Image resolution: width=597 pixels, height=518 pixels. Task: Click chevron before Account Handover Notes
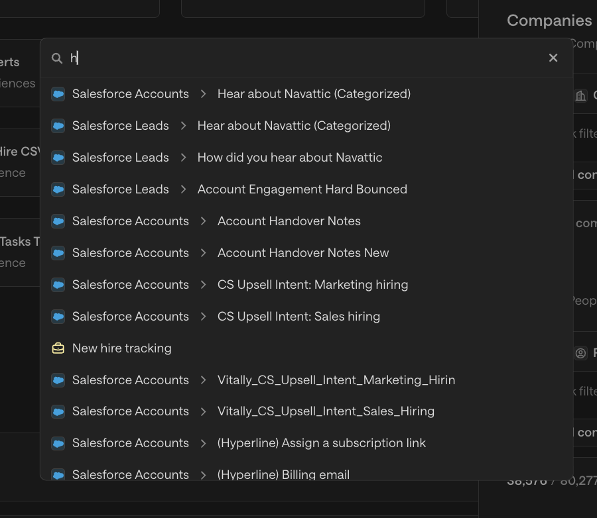point(204,221)
